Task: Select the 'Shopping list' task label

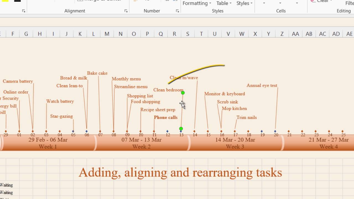Action: point(140,96)
